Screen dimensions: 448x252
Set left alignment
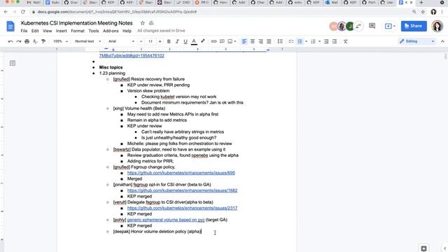pos(244,41)
